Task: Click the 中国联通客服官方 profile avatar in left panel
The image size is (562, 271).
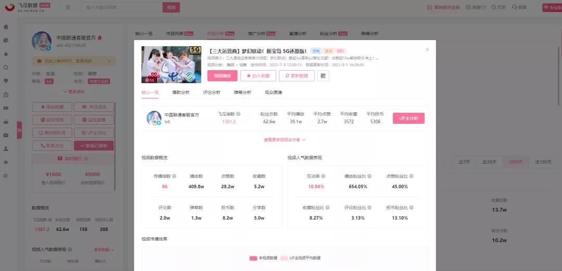Action: (42, 41)
